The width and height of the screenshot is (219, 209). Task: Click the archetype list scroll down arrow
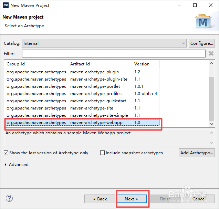pos(212,124)
